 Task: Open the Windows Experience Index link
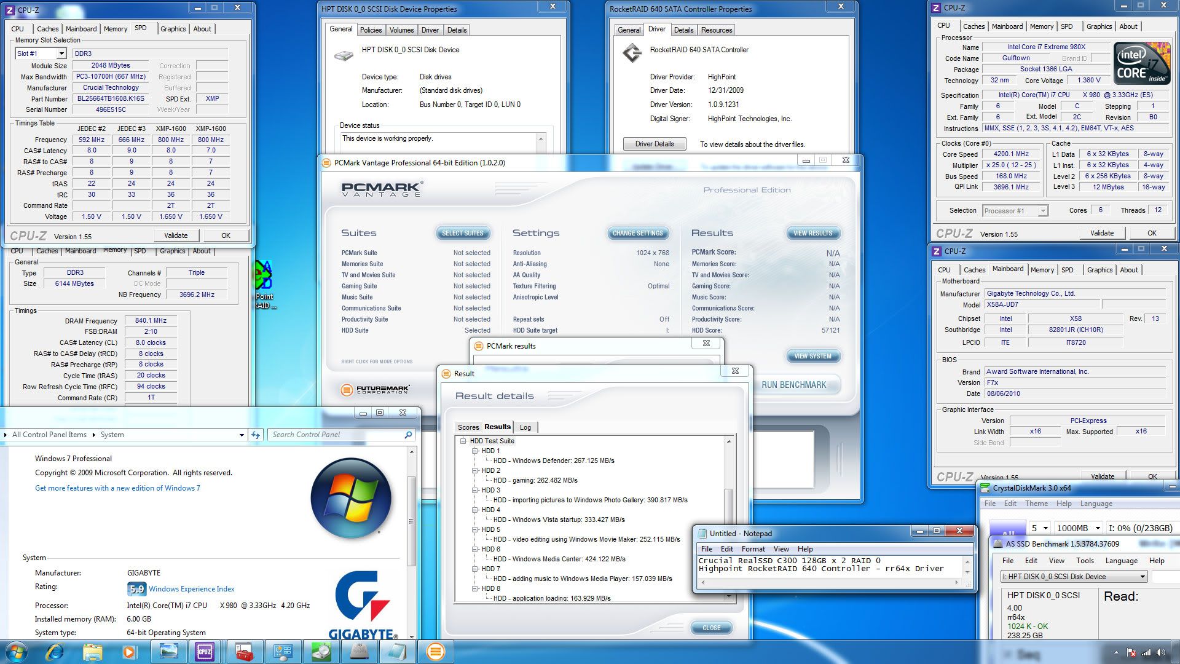click(x=191, y=589)
